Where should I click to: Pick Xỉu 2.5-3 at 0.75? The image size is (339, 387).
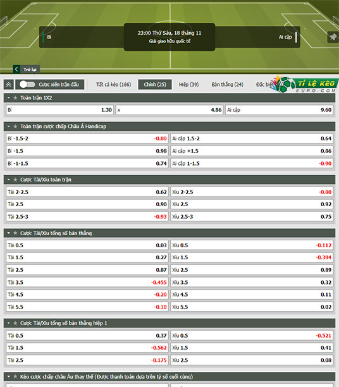[252, 217]
